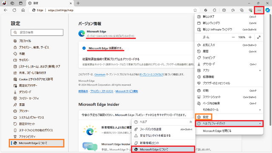The height and width of the screenshot is (153, 272).
Task: Add page to favorites star icon
Action: click(195, 10)
